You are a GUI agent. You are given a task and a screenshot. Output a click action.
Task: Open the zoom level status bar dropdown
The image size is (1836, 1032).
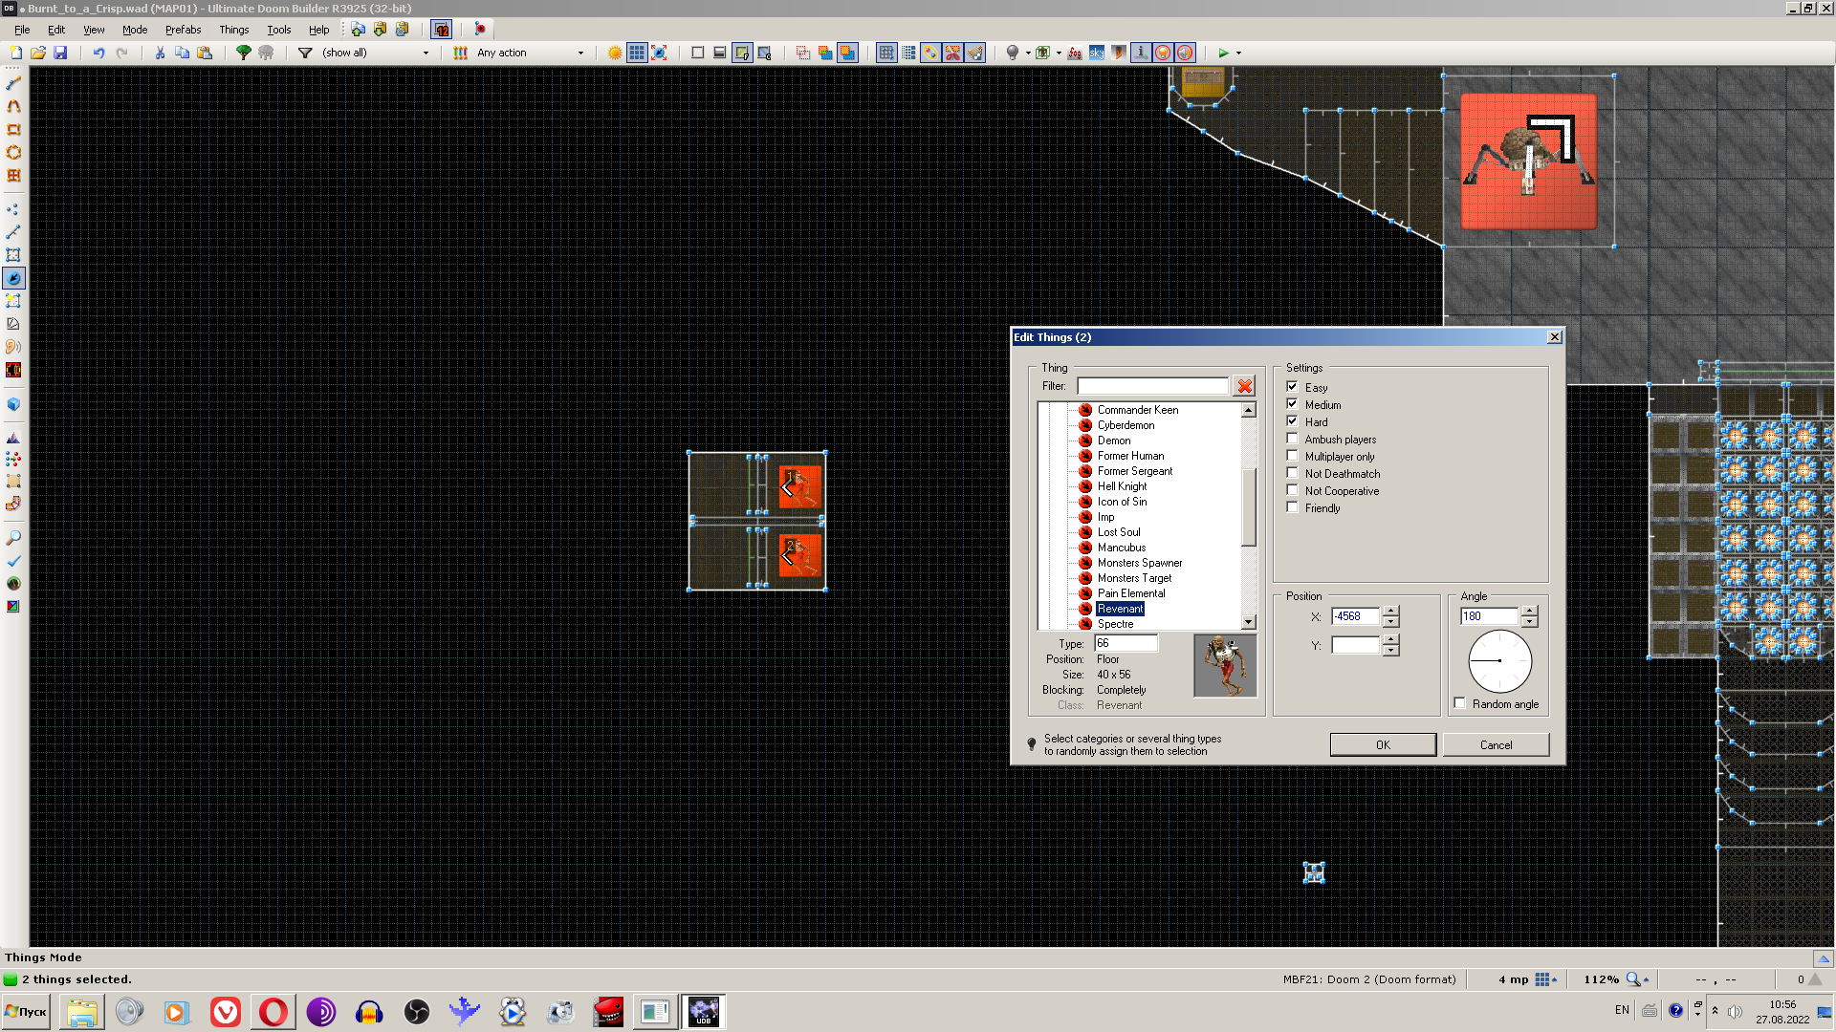click(x=1639, y=979)
